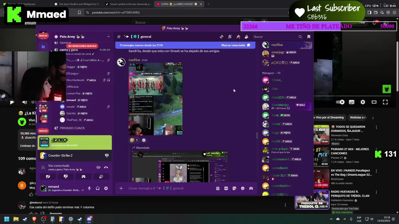Open pinned messages in Discord
Image resolution: width=399 pixels, height=224 pixels.
tap(238, 37)
